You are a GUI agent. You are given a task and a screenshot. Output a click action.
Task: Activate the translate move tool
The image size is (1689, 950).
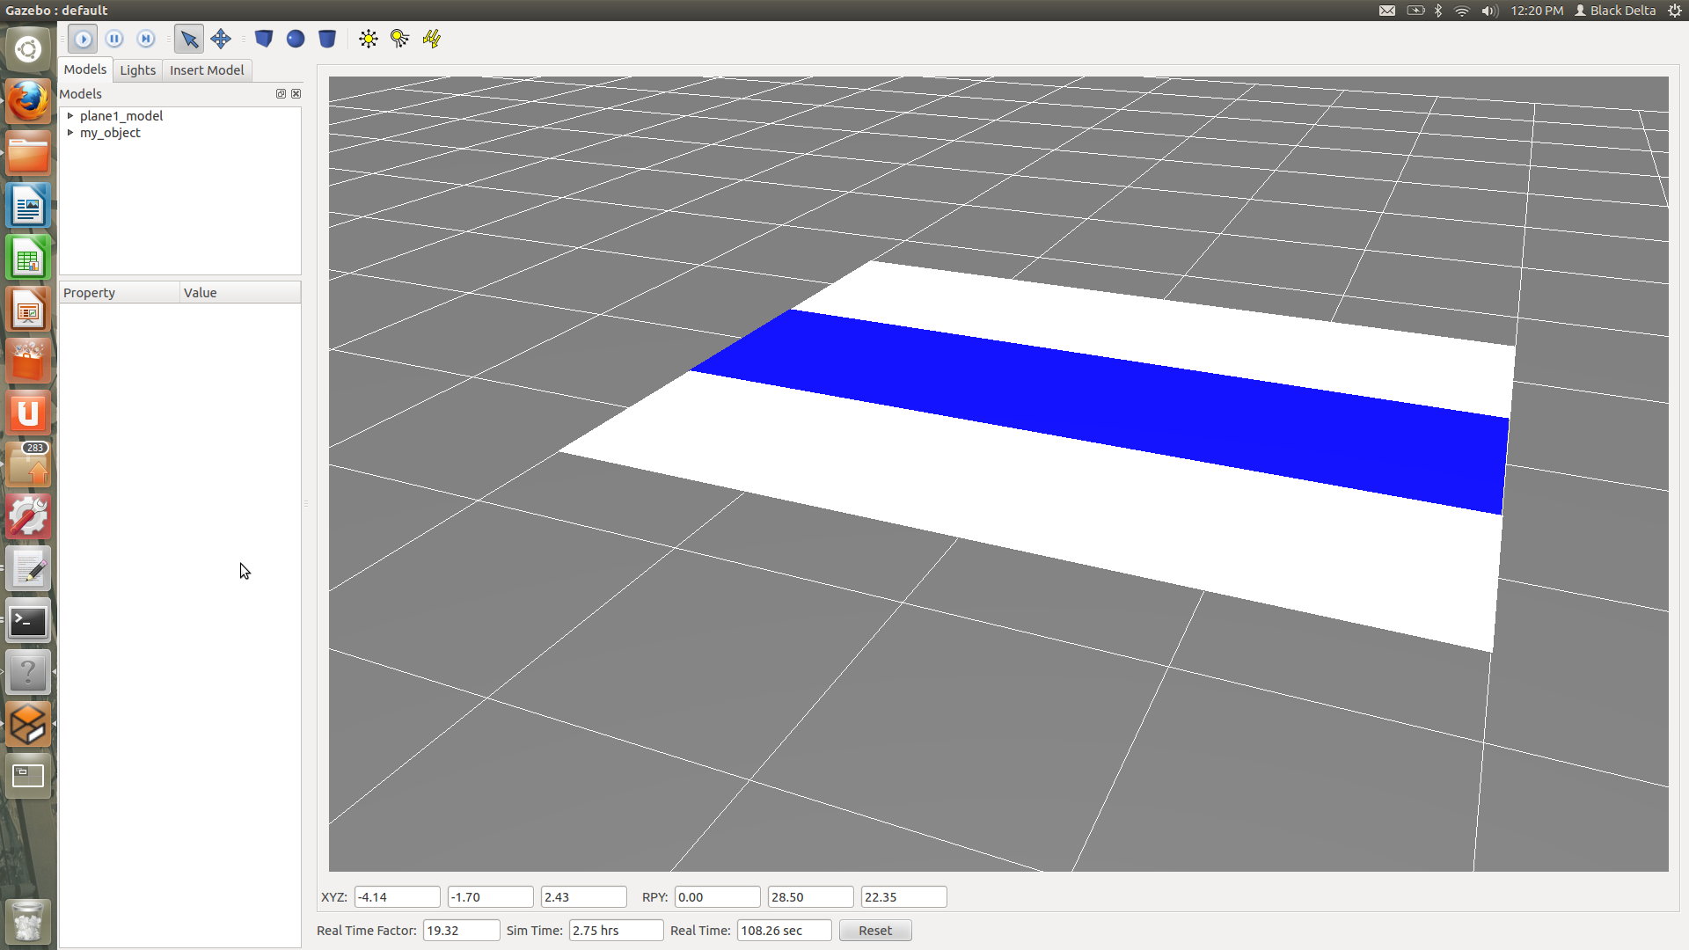(221, 39)
